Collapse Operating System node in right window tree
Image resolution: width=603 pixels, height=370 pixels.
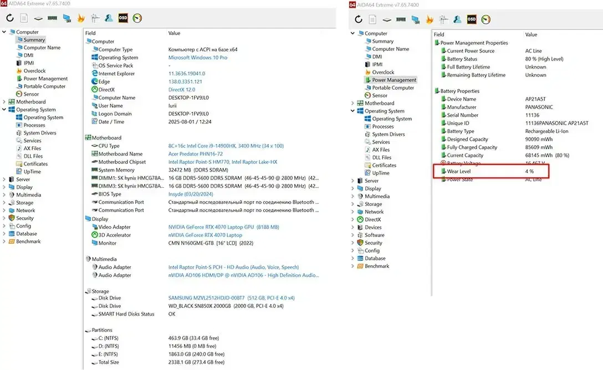352,111
